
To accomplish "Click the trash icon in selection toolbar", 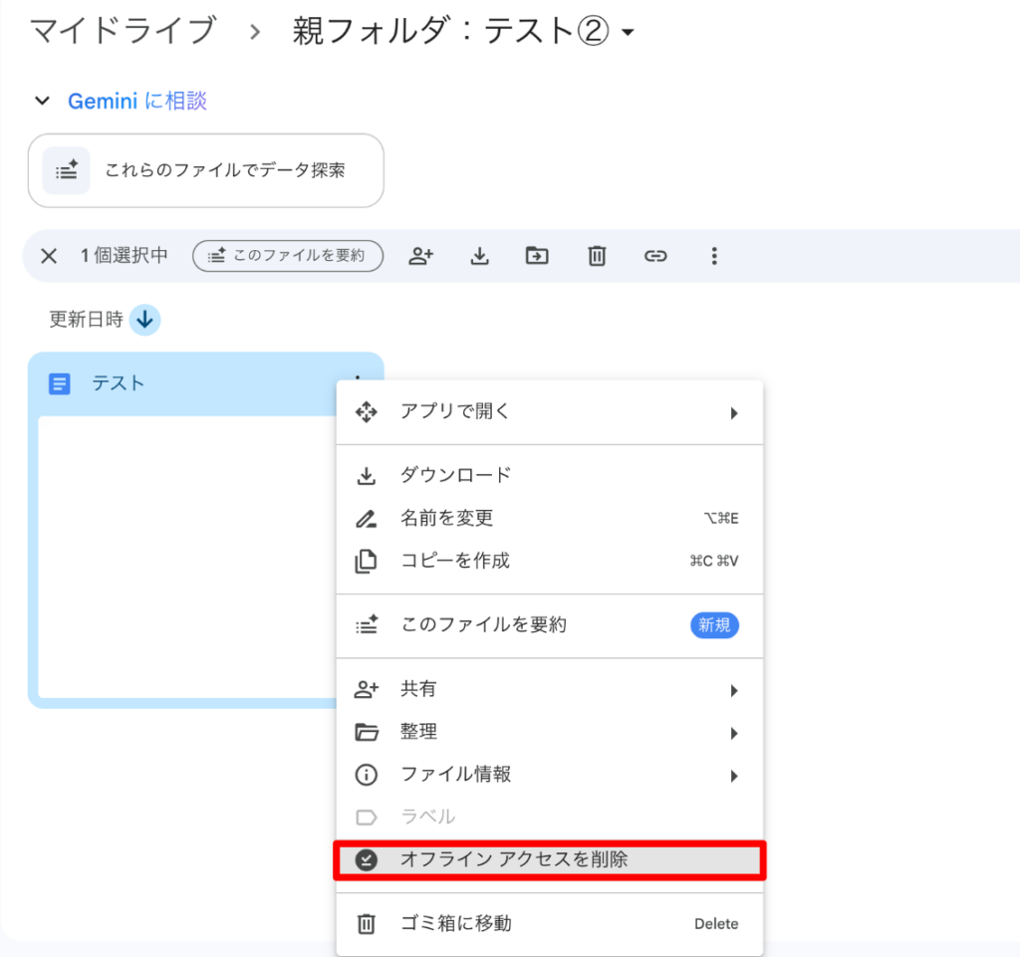I will click(x=596, y=256).
